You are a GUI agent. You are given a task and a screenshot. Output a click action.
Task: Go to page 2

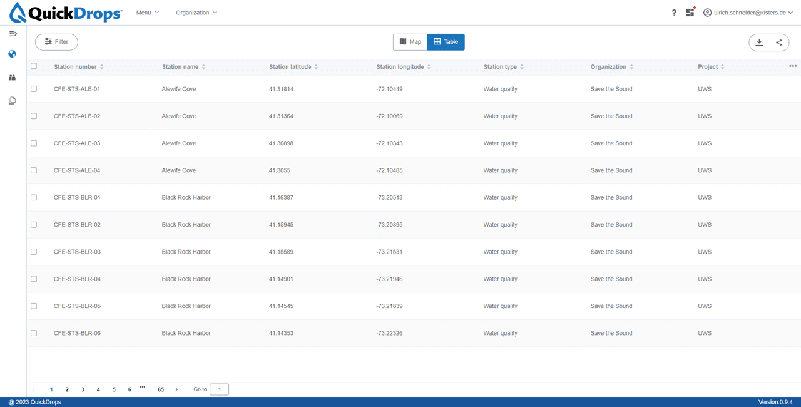67,389
